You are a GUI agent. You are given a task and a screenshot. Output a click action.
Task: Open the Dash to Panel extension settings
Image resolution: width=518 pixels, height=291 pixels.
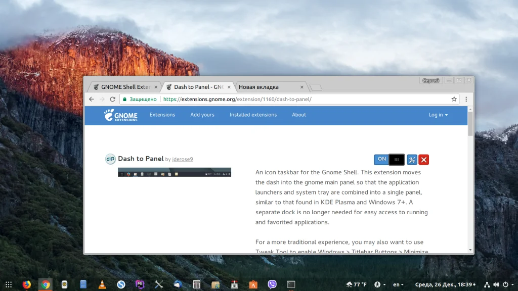[x=412, y=160]
